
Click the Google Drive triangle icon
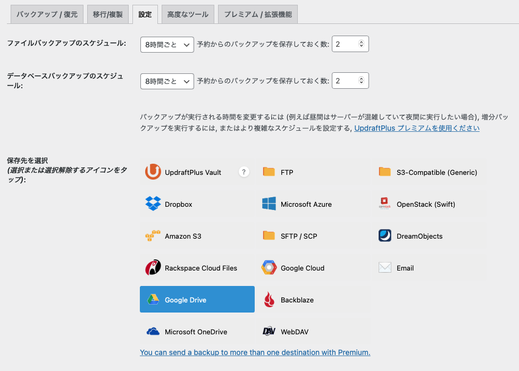click(153, 299)
